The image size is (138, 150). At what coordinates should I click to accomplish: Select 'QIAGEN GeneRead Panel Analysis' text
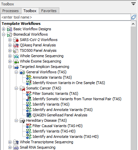tap(60, 115)
